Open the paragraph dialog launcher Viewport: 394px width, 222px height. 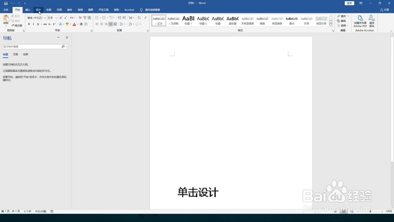(x=148, y=31)
